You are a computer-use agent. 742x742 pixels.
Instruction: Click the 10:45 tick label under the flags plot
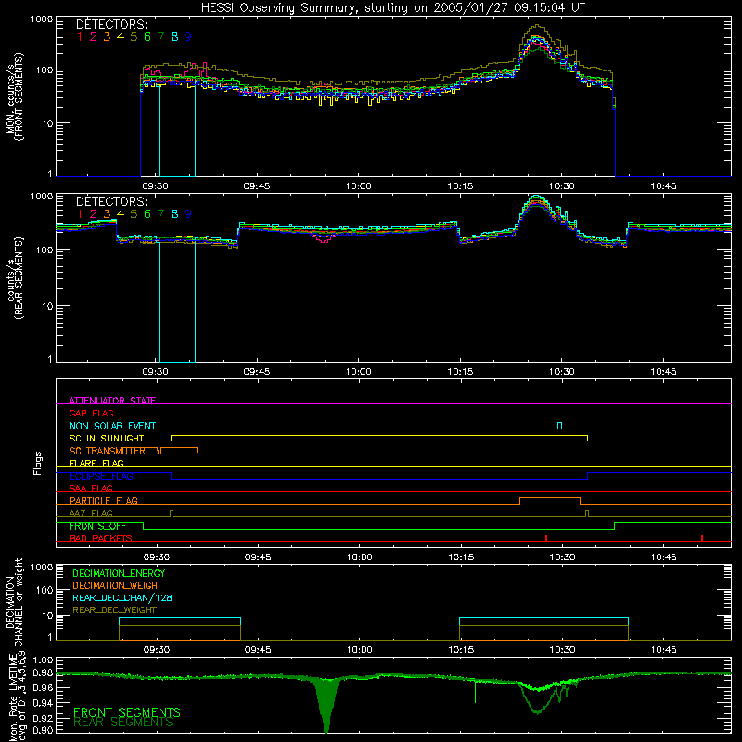[663, 557]
